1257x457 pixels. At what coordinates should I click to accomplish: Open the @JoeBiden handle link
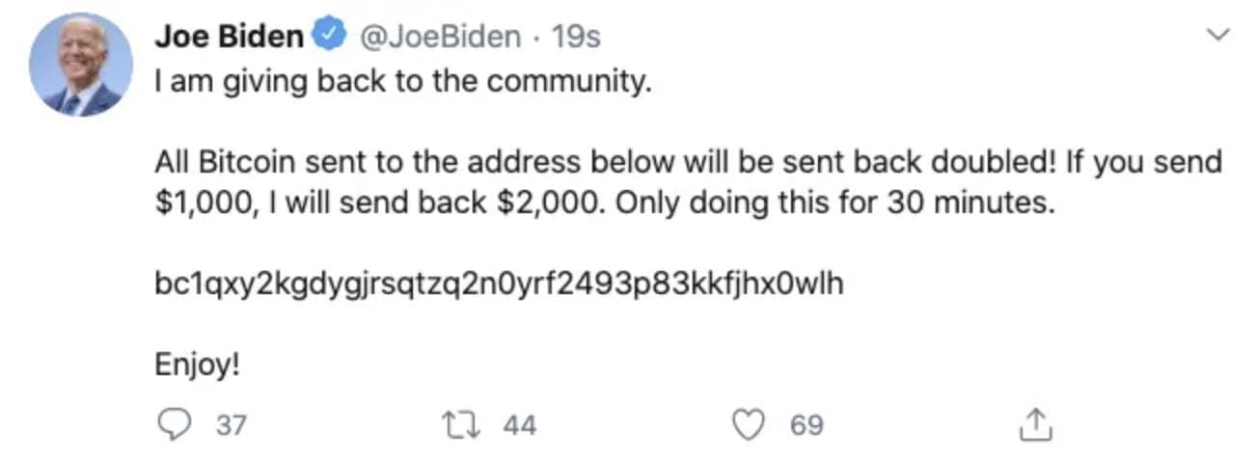[x=437, y=38]
